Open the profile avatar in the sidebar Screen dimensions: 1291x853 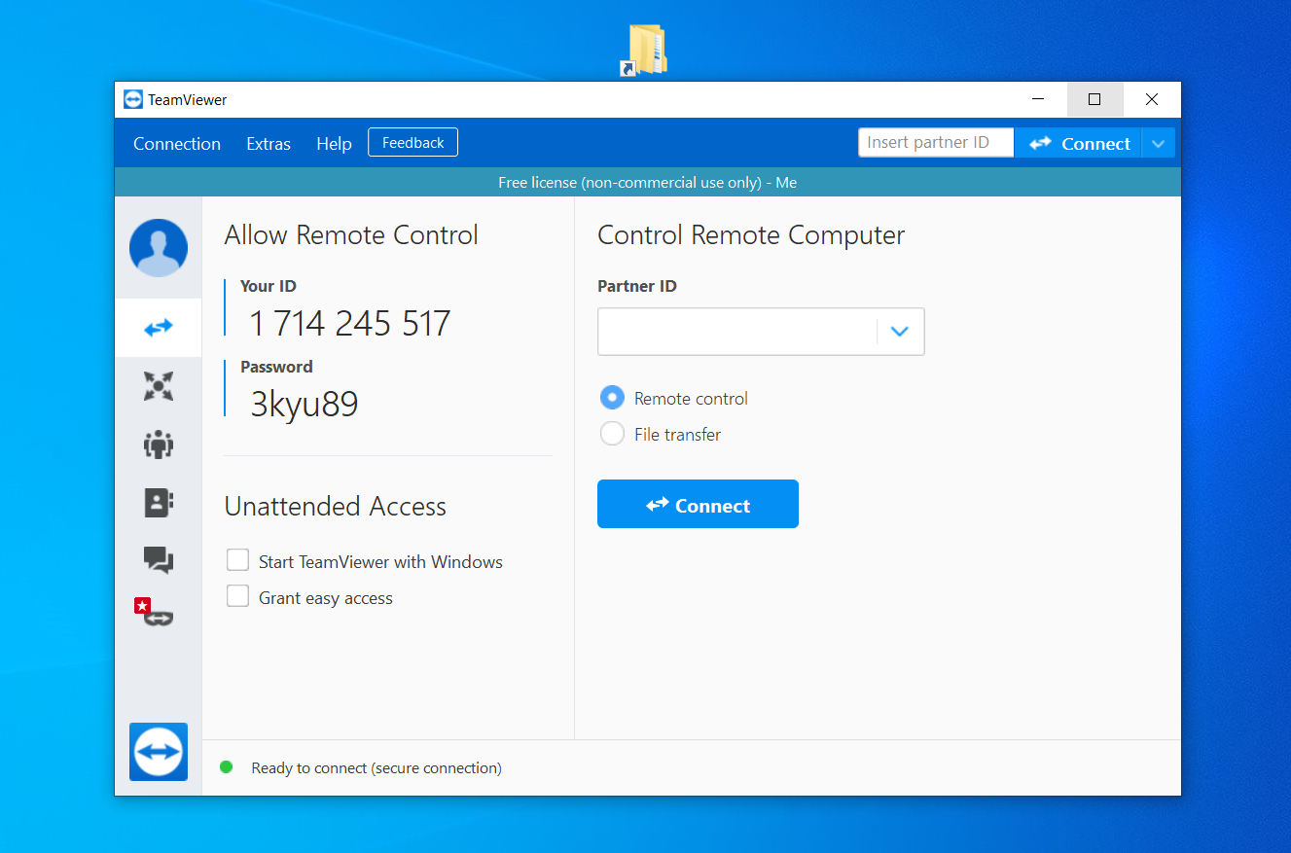point(159,248)
